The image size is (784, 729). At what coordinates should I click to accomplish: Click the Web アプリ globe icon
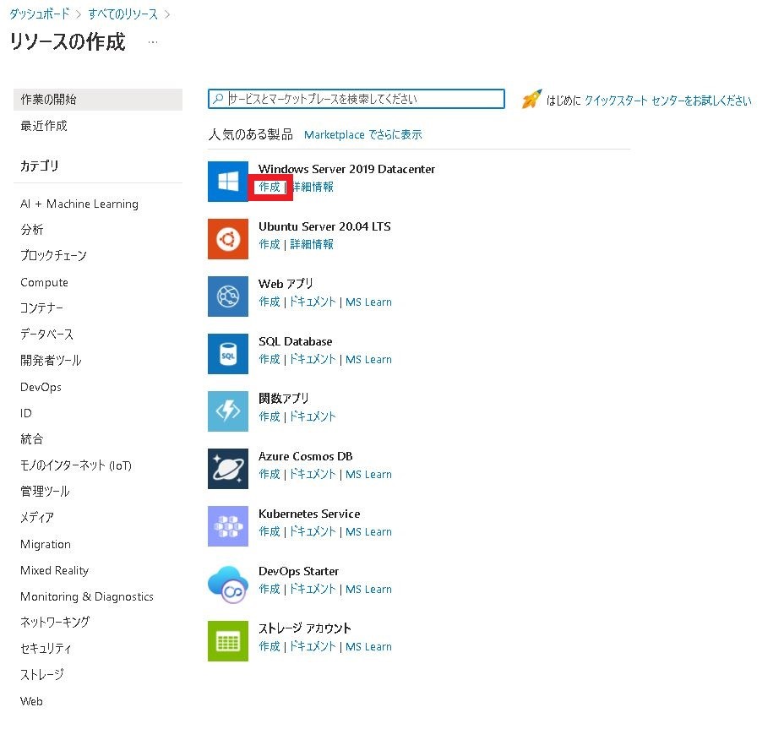tap(227, 296)
